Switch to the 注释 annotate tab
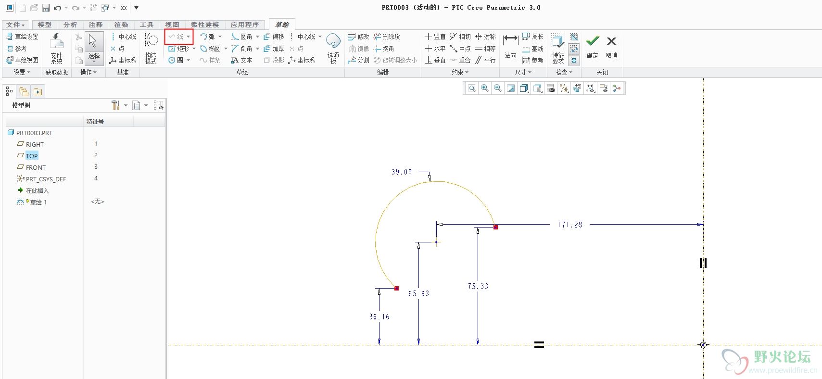 click(96, 25)
